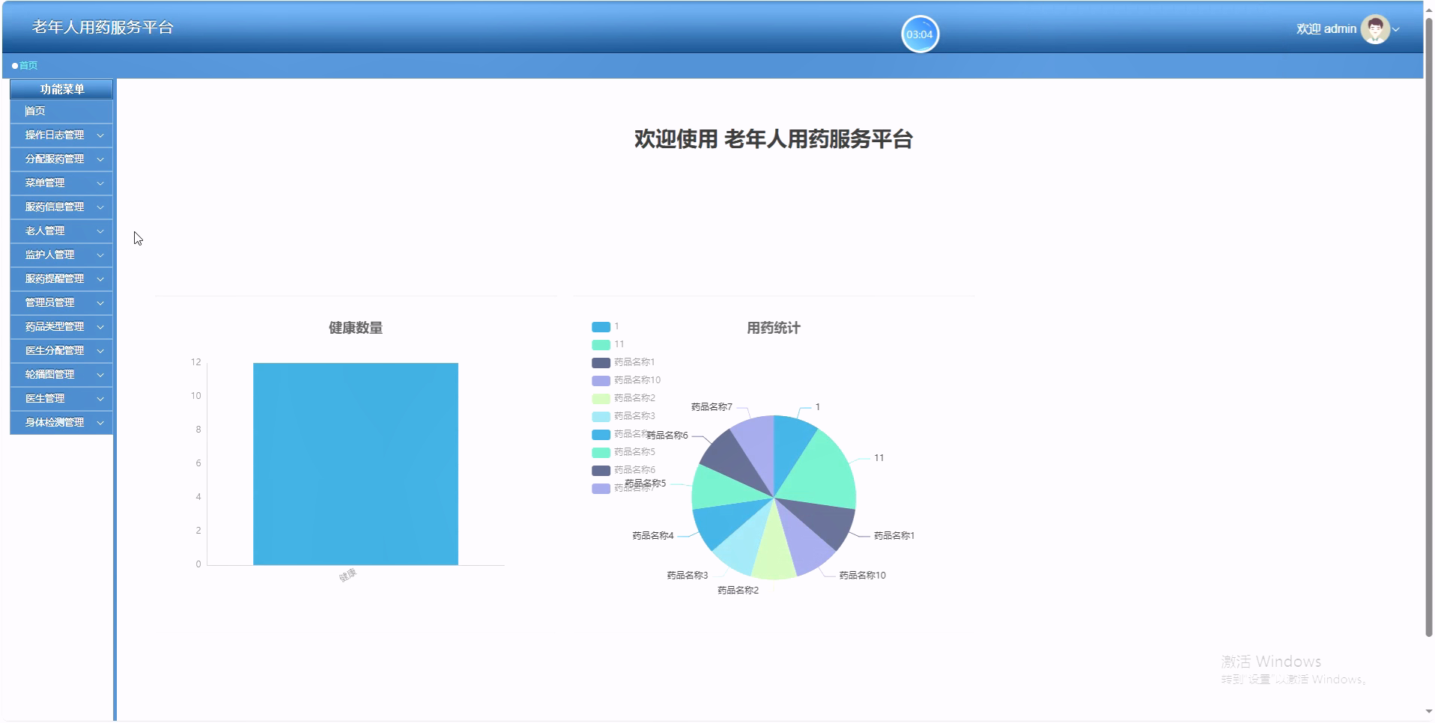Open the 管理员管理 sidebar menu

(x=61, y=302)
